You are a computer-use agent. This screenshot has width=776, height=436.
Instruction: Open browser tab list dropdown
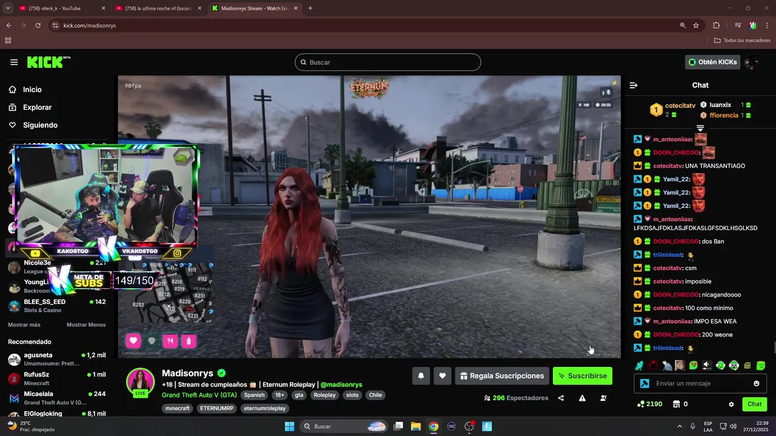click(x=8, y=8)
